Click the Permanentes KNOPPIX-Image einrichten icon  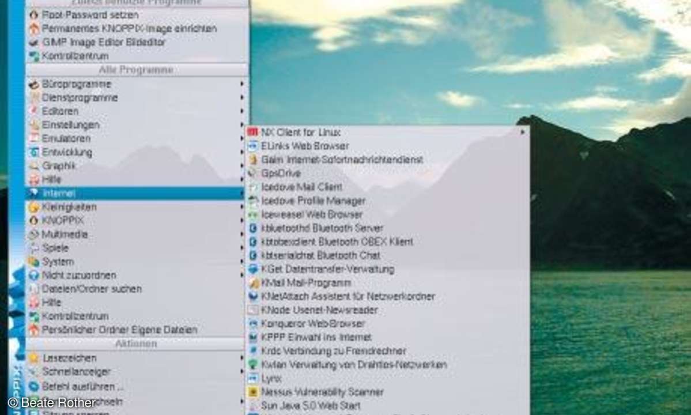(34, 29)
